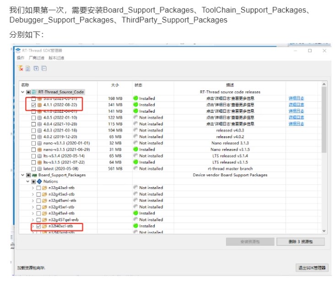Image resolution: width=335 pixels, height=287 pixels.
Task: Click the Board_Support_Packages chip icon
Action: click(x=34, y=175)
